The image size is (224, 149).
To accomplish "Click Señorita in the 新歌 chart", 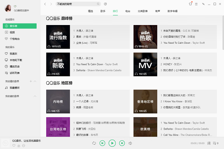I will [81, 70].
